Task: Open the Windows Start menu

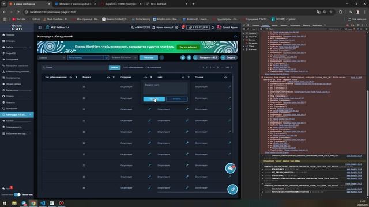Action: pos(5,203)
